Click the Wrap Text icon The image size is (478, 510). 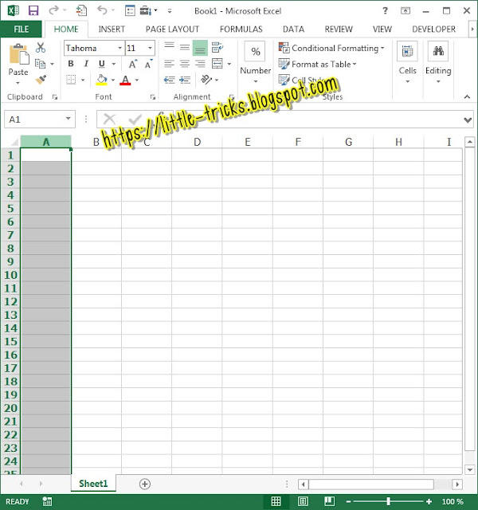point(217,48)
